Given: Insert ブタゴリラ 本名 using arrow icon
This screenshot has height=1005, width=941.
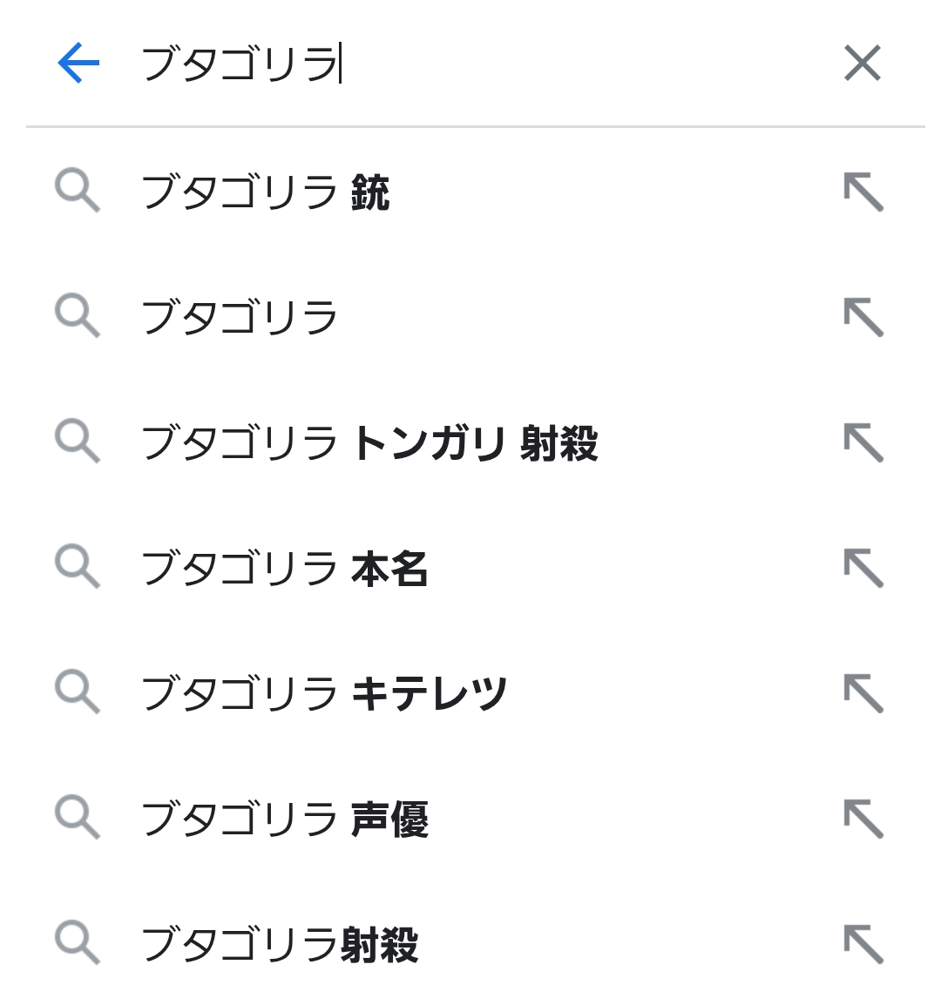Looking at the screenshot, I should [863, 568].
